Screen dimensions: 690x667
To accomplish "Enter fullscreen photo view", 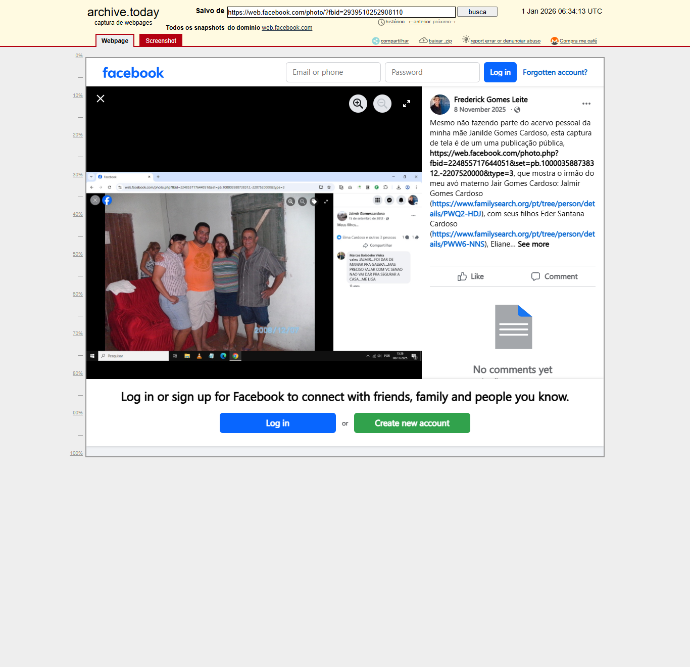I will (407, 104).
